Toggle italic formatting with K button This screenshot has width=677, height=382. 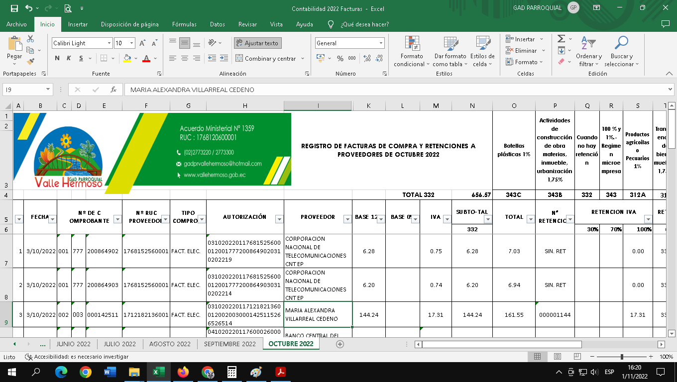coord(69,58)
